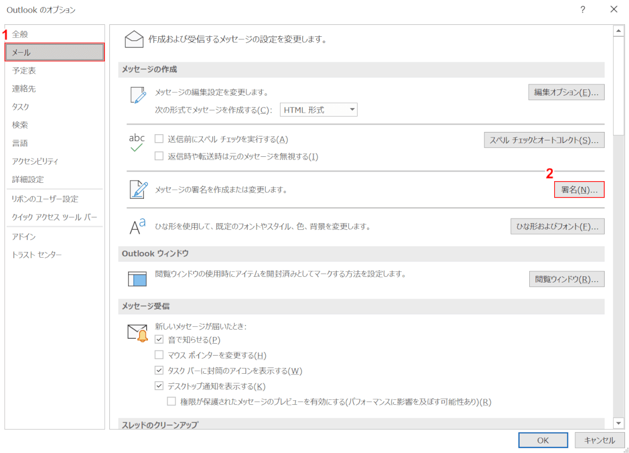
Task: Close the Outlook options dialog
Action: click(x=614, y=9)
